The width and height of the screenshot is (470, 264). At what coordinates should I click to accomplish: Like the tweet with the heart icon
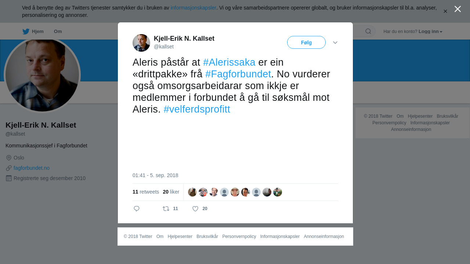tap(195, 209)
